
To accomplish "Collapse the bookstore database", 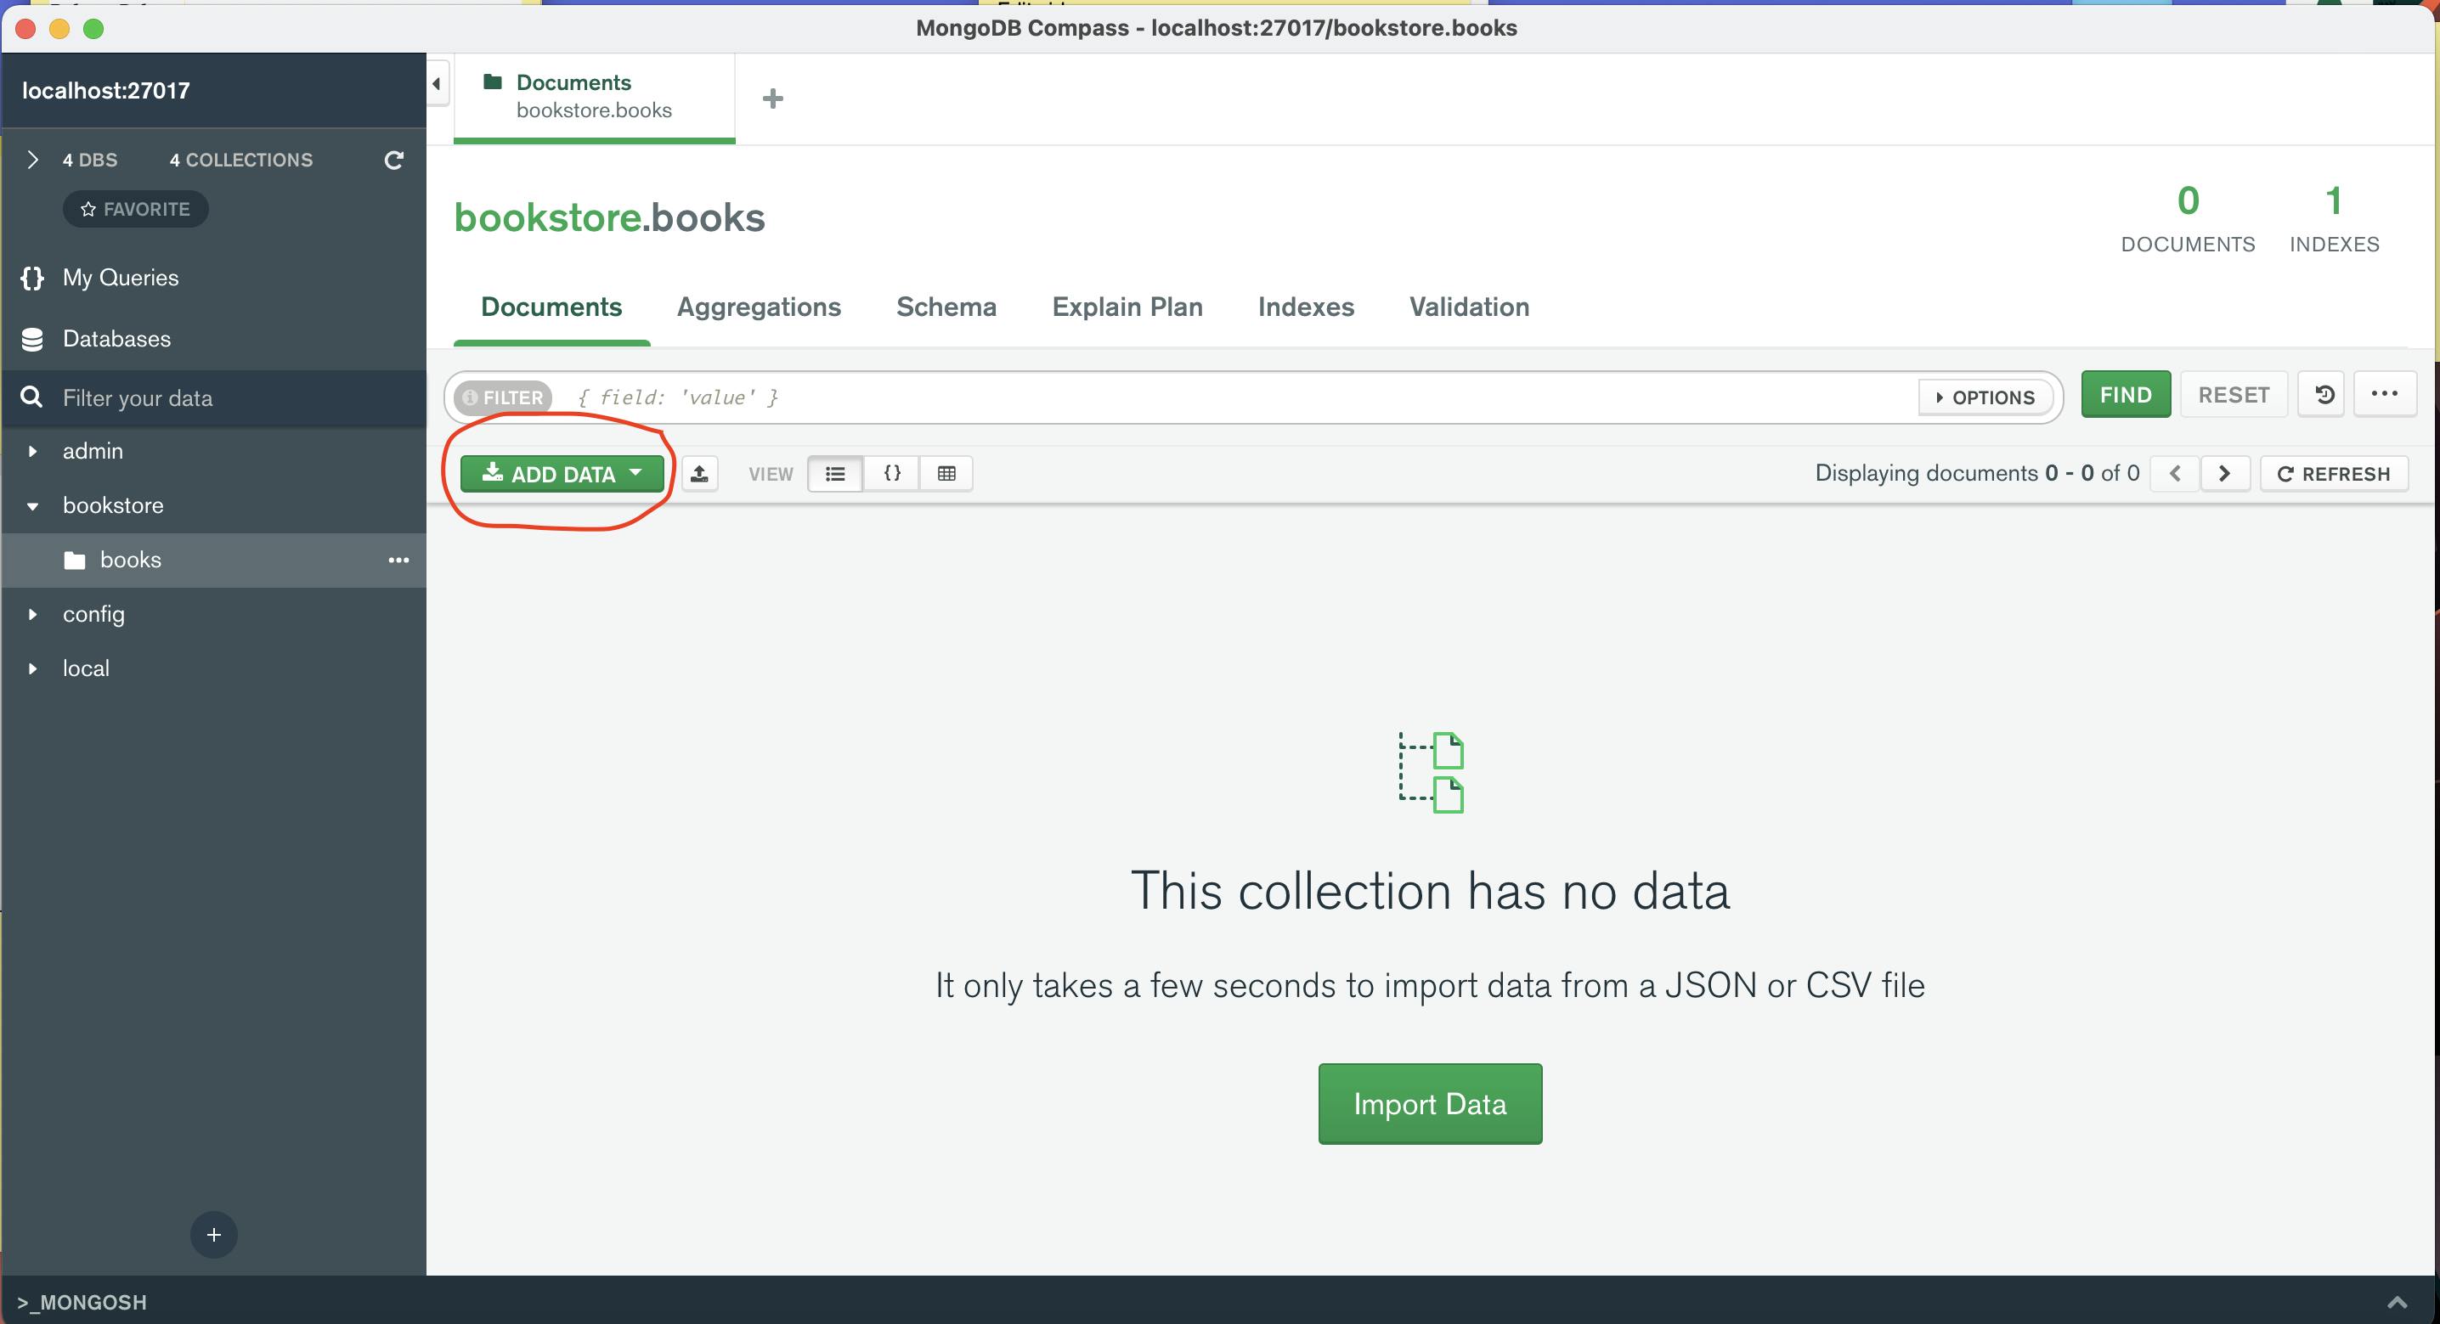I will tap(33, 505).
